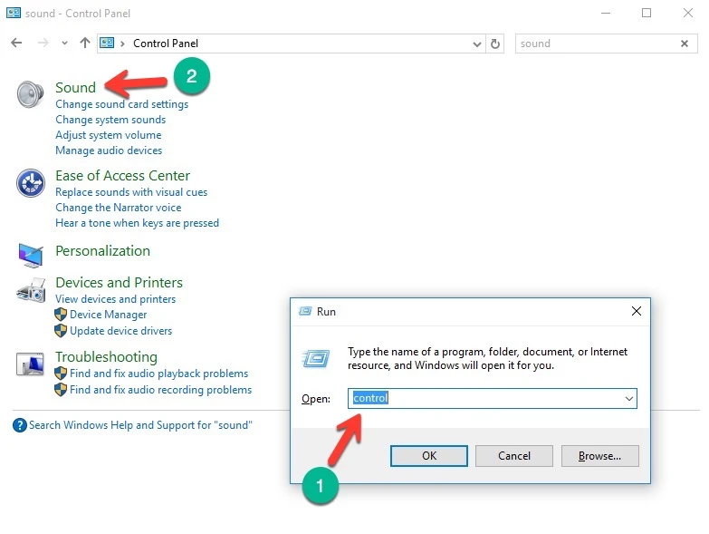Expand the Run dialog Open dropdown
The image size is (709, 534).
pos(628,398)
